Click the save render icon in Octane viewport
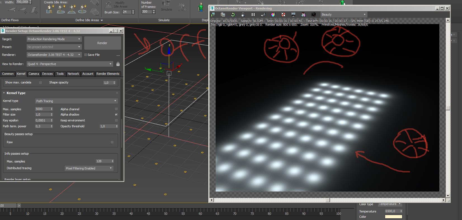 coord(213,15)
